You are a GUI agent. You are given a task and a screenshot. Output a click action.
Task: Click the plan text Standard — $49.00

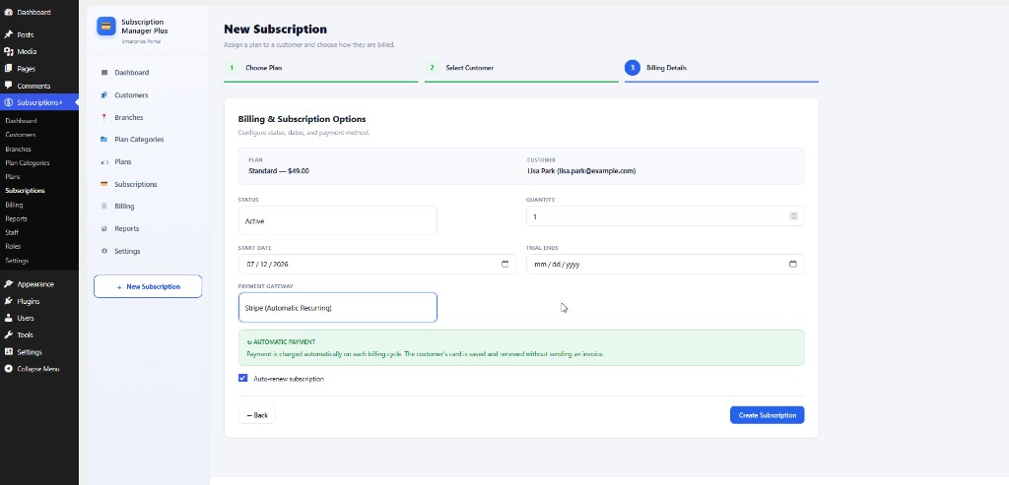[279, 171]
